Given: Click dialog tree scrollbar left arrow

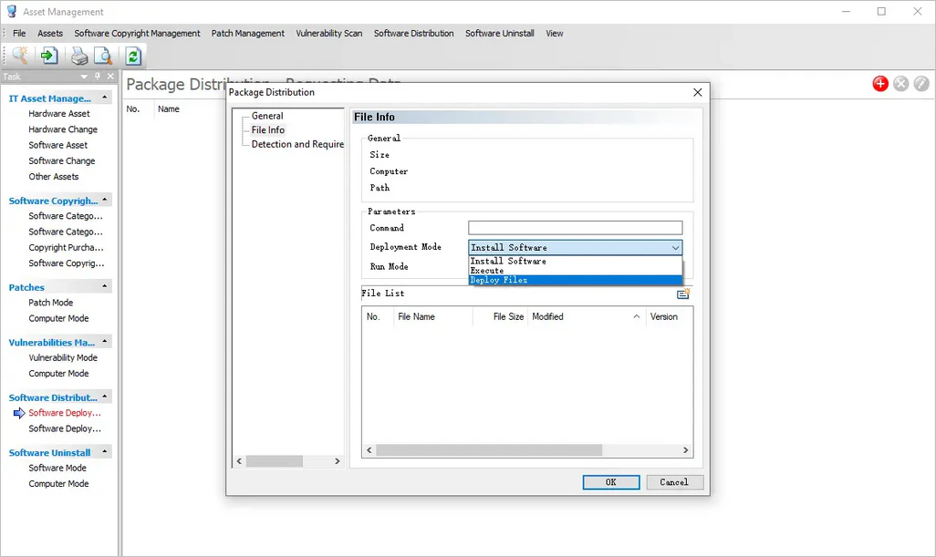Looking at the screenshot, I should 239,461.
